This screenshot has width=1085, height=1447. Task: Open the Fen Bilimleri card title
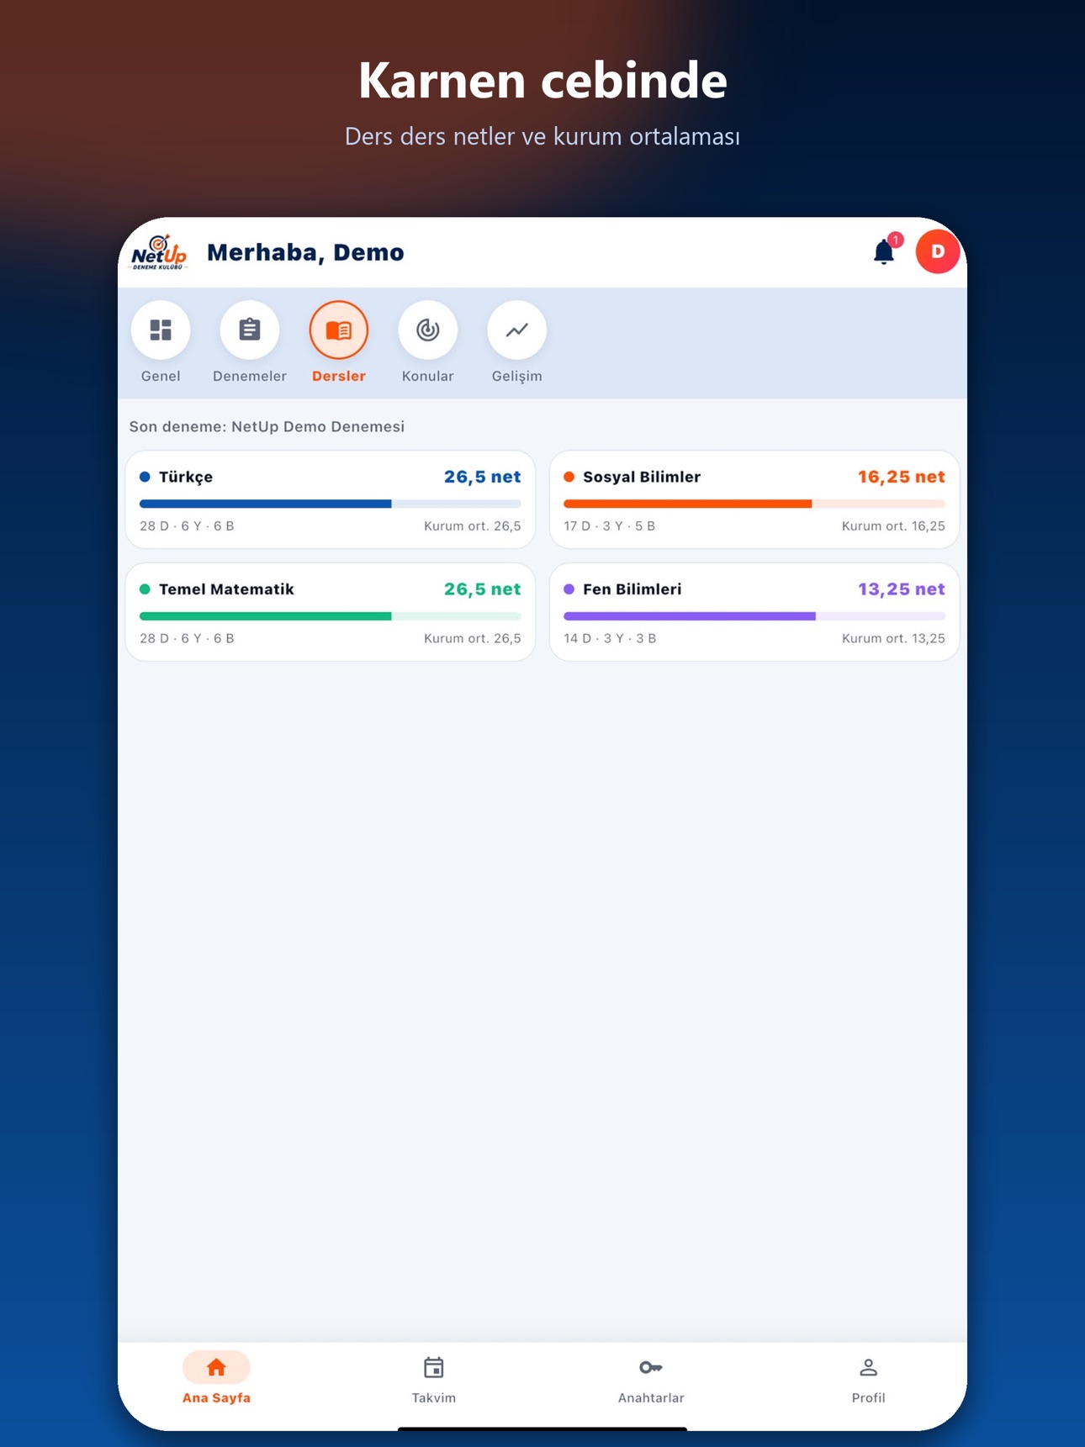pyautogui.click(x=632, y=589)
